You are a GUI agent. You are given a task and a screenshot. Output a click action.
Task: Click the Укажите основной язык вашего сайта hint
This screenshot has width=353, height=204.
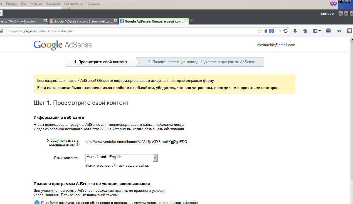point(117,166)
